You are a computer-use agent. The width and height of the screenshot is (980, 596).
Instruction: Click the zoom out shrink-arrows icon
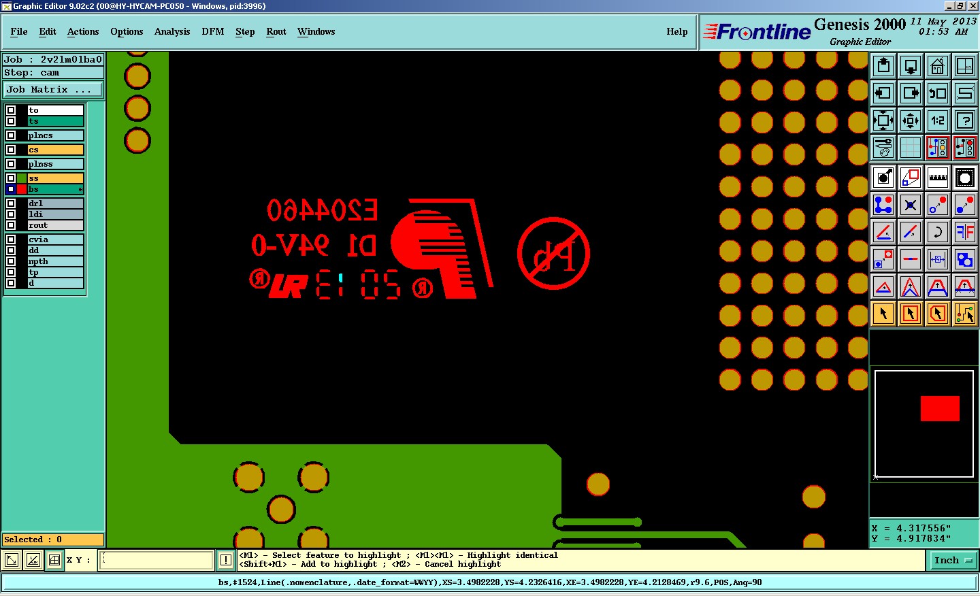911,120
